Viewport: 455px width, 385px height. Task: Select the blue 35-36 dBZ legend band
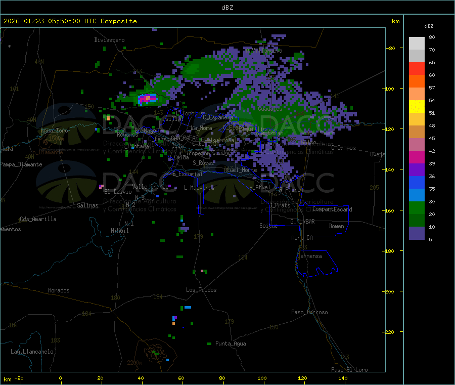[417, 182]
